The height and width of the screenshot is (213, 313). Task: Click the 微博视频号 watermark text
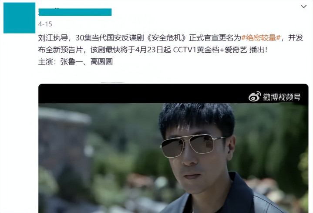[282, 97]
